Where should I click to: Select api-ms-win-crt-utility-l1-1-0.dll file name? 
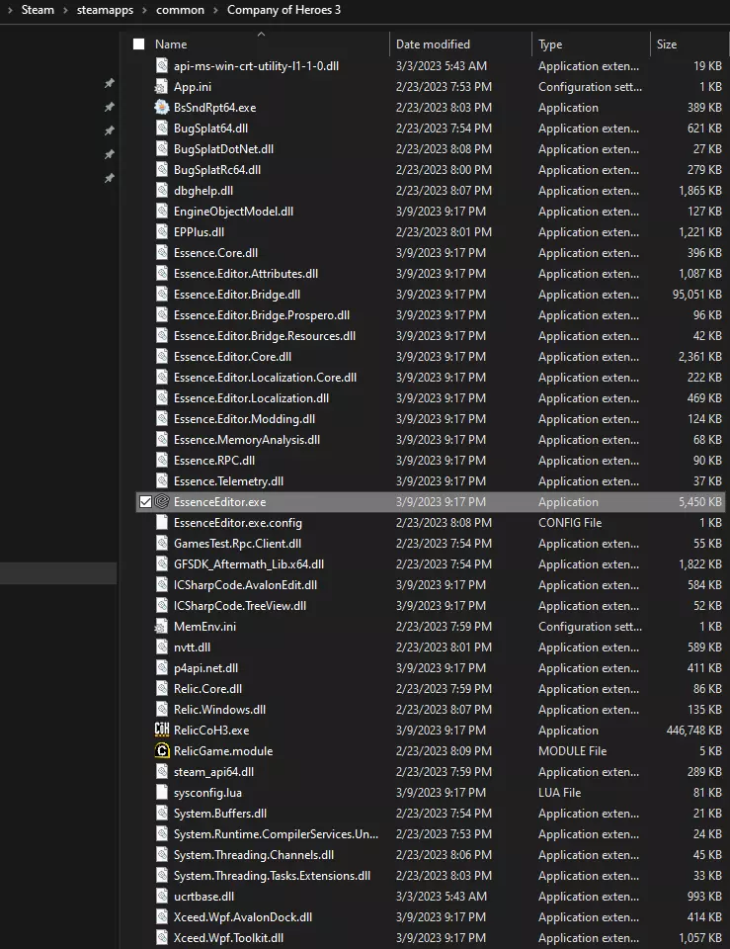tap(256, 66)
